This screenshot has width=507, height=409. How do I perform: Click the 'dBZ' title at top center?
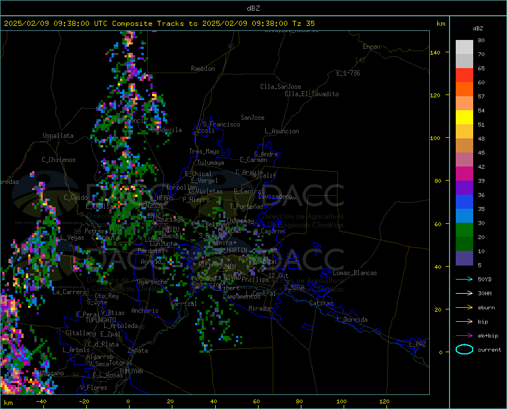pyautogui.click(x=253, y=8)
